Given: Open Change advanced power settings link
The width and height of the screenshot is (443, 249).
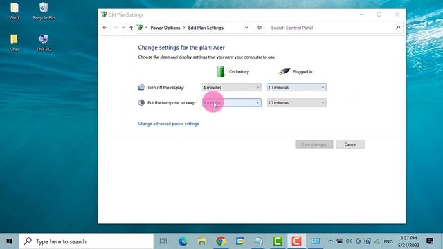Looking at the screenshot, I should [x=168, y=124].
